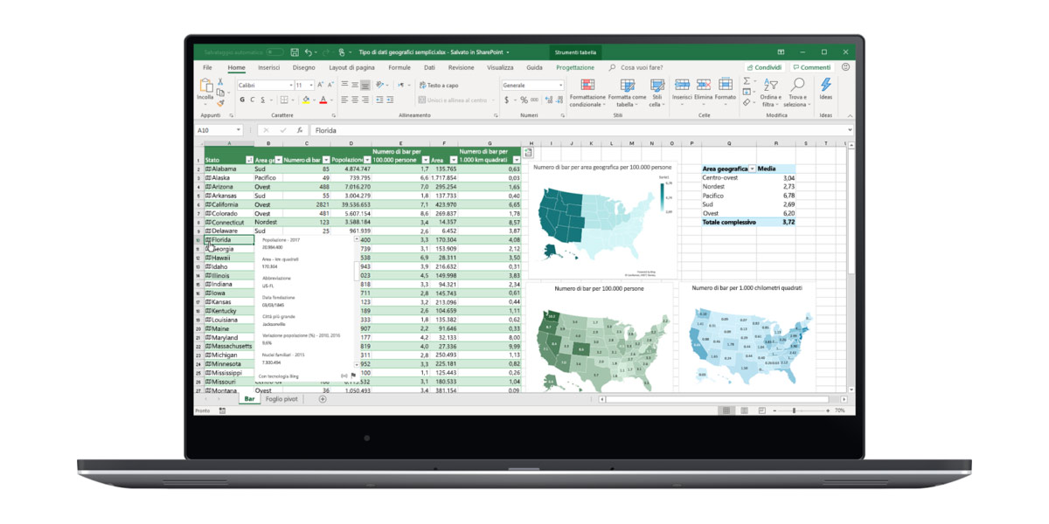1049x524 pixels.
Task: Click the Totale complessivo pivot row
Action: 748,222
